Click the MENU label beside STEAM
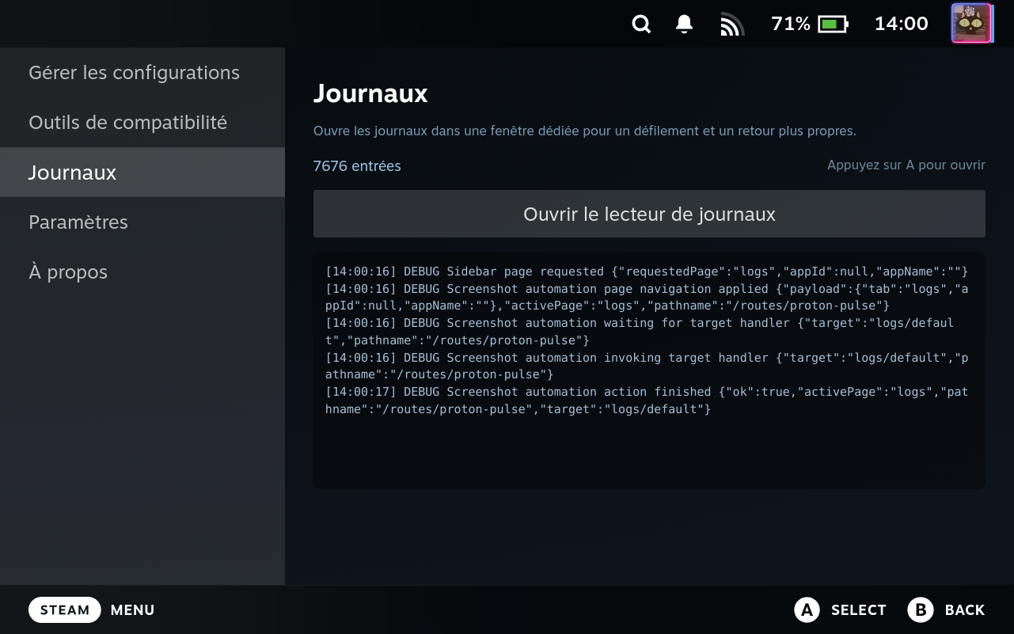The width and height of the screenshot is (1014, 634). (x=132, y=610)
